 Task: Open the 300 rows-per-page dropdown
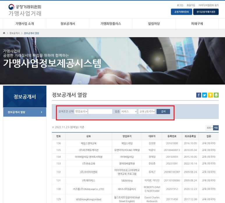coord(209,128)
